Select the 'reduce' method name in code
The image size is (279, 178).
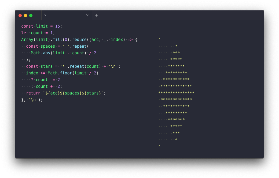click(x=79, y=39)
